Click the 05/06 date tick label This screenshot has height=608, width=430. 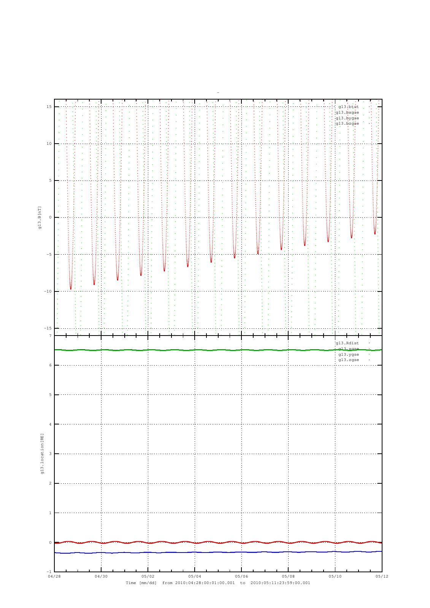tap(241, 576)
